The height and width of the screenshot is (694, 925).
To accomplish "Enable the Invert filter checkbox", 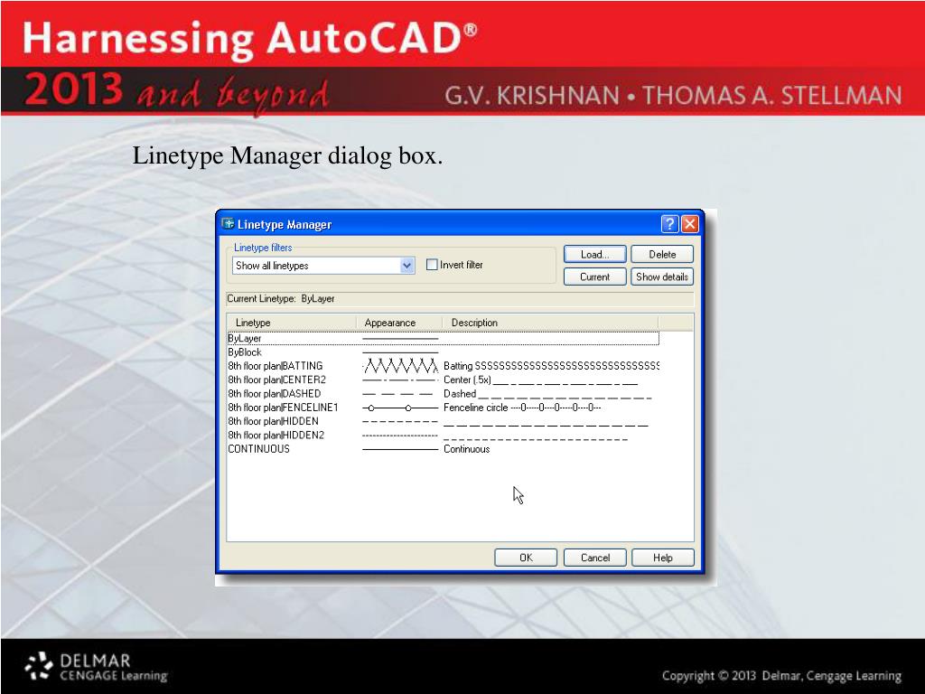I will (432, 265).
